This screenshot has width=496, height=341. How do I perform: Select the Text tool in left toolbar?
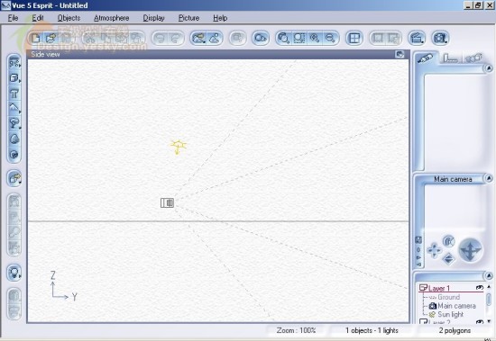pos(14,94)
